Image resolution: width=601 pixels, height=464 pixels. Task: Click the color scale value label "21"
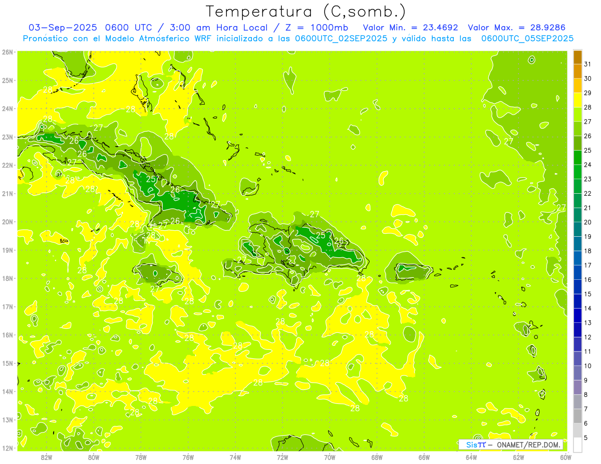[587, 208]
